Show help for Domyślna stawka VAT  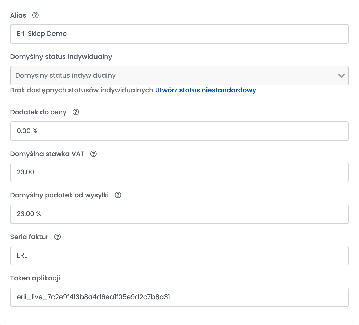93,154
